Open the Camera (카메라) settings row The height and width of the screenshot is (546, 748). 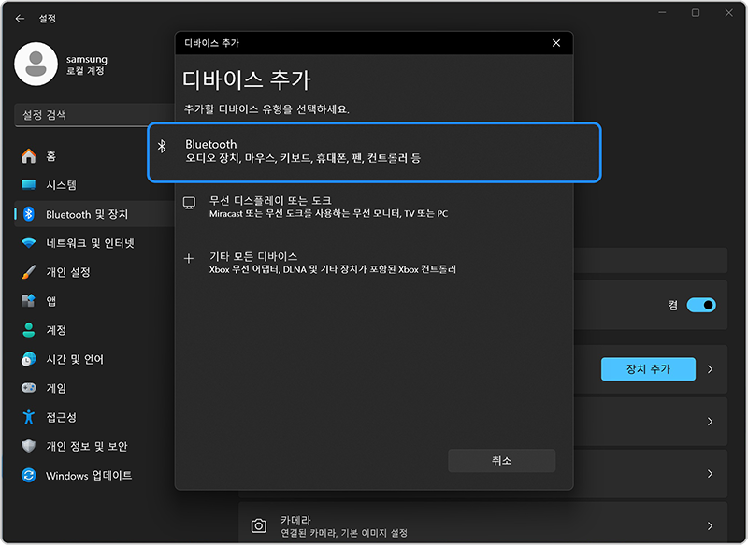coord(482,523)
